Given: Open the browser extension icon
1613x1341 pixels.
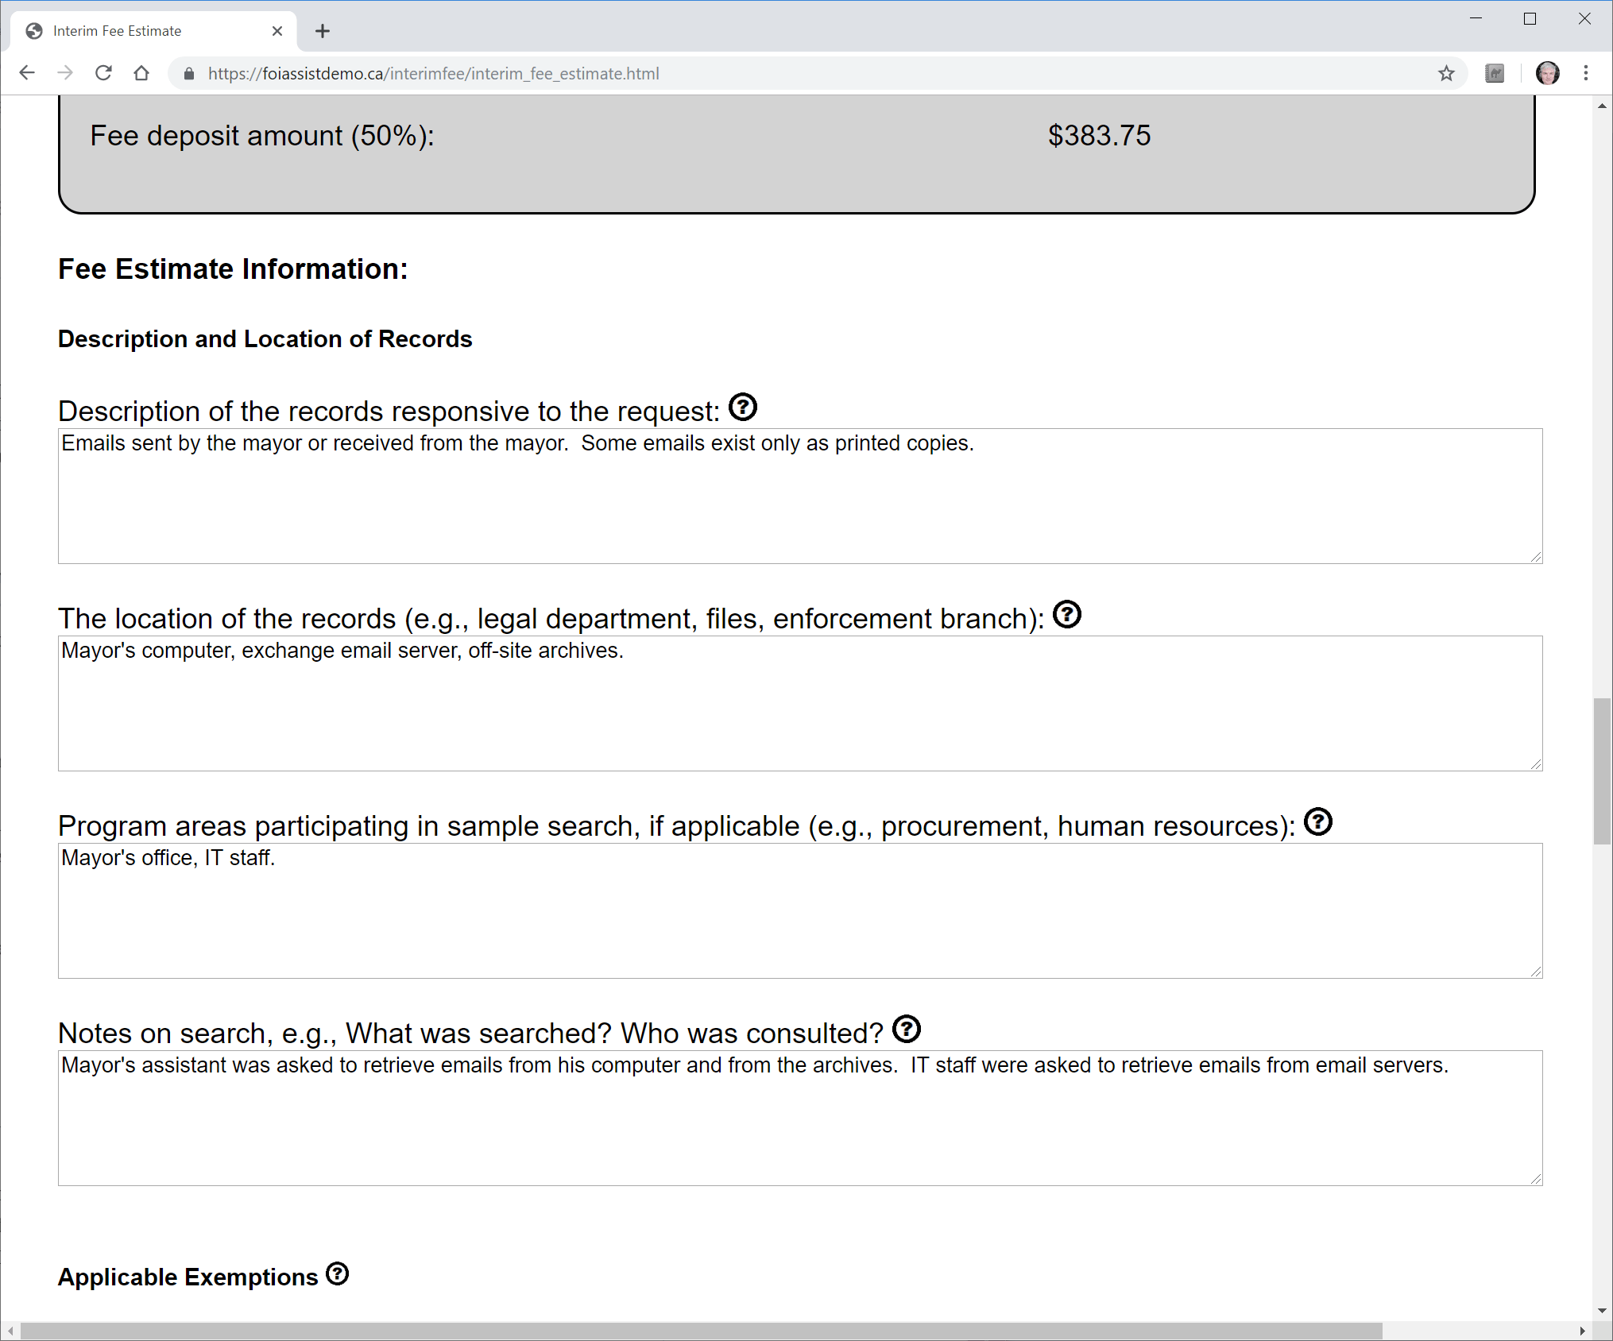Looking at the screenshot, I should (1495, 74).
